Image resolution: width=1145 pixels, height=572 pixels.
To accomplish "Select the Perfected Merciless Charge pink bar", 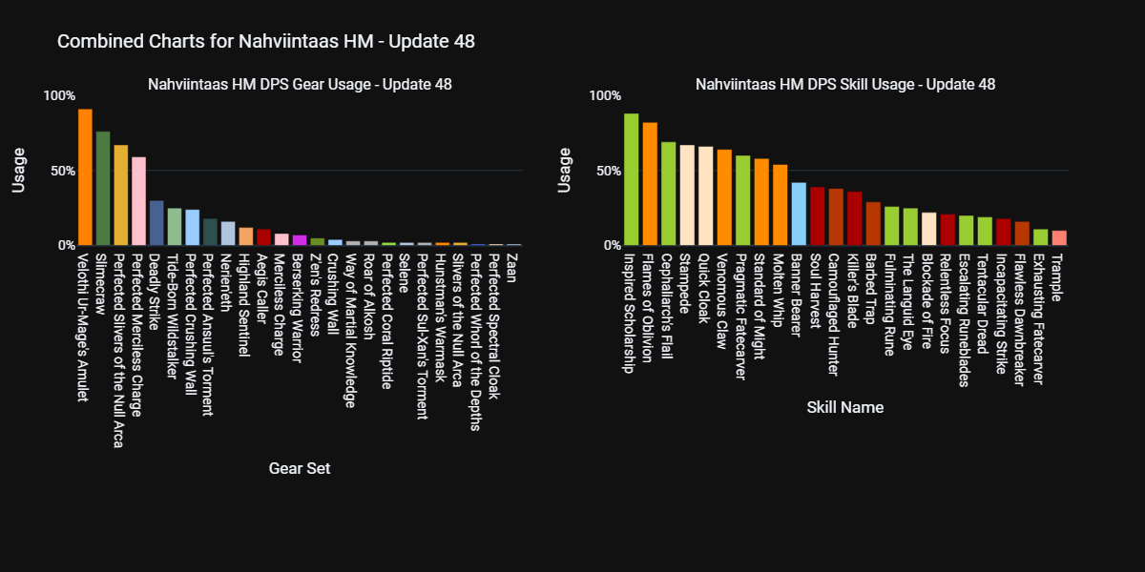I will click(x=138, y=201).
